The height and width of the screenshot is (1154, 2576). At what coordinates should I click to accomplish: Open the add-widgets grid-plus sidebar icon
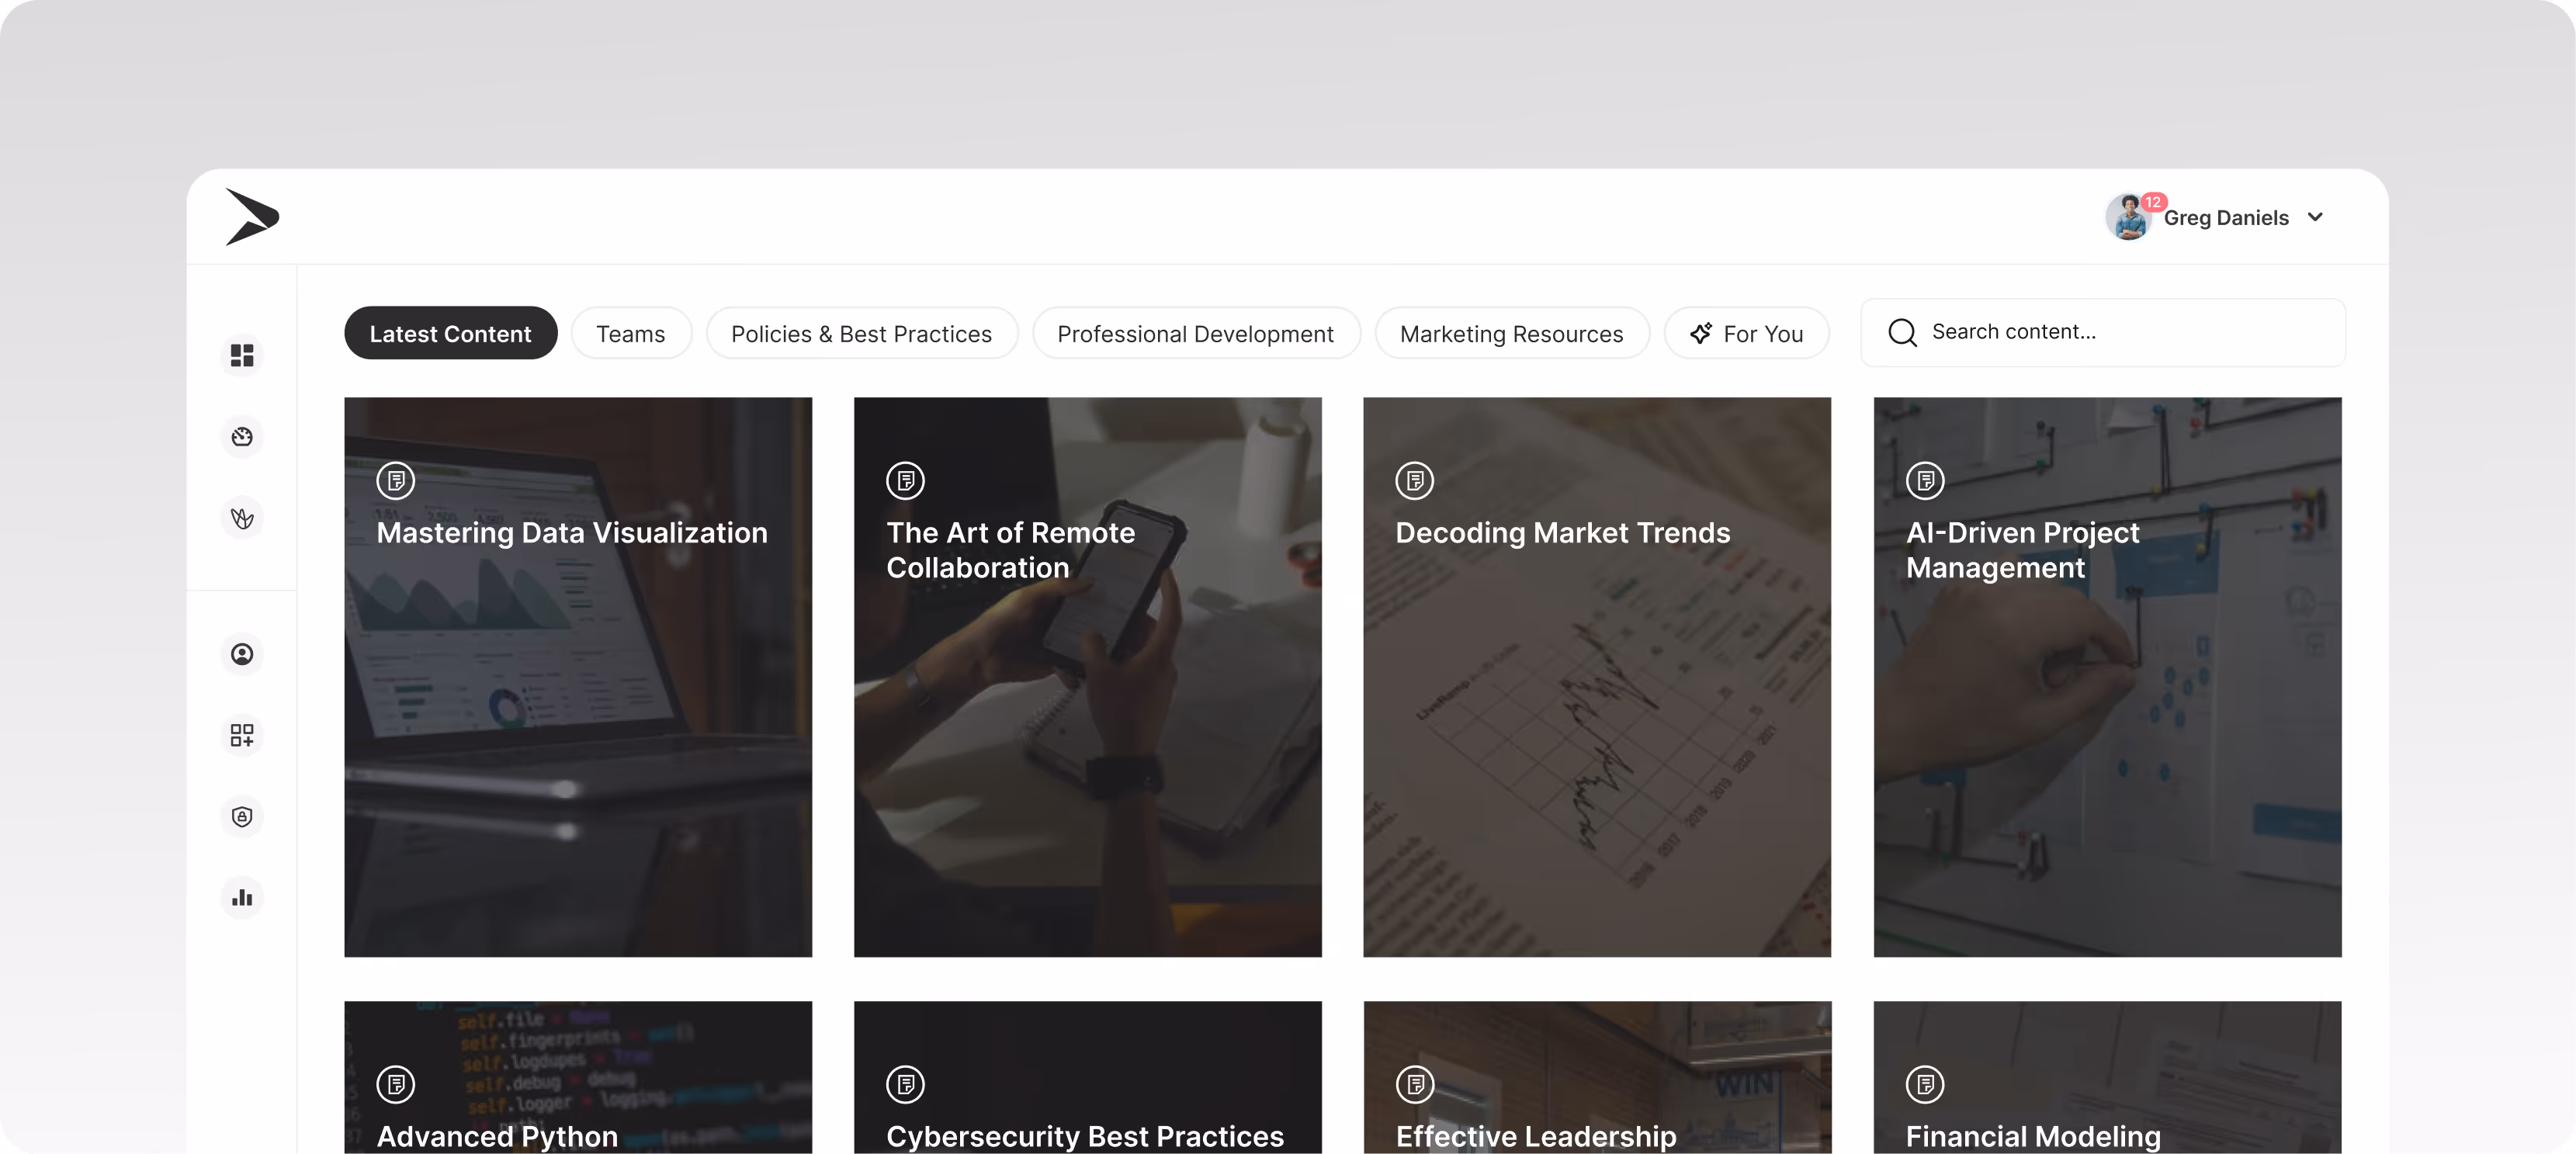[242, 735]
